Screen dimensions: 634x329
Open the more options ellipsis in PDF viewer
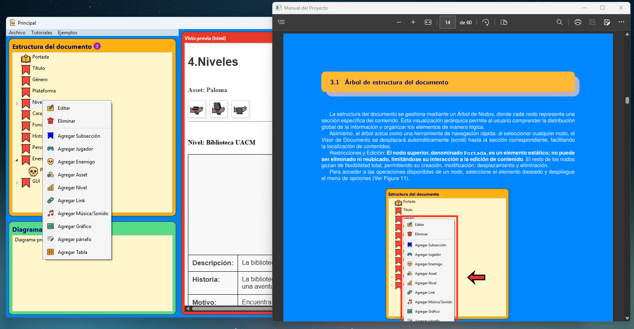(621, 22)
